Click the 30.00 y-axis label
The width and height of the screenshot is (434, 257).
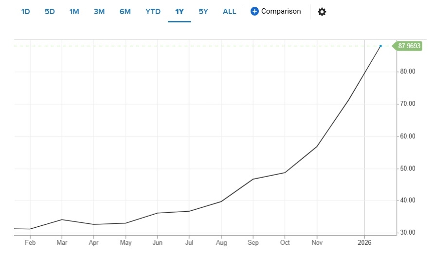(x=407, y=233)
